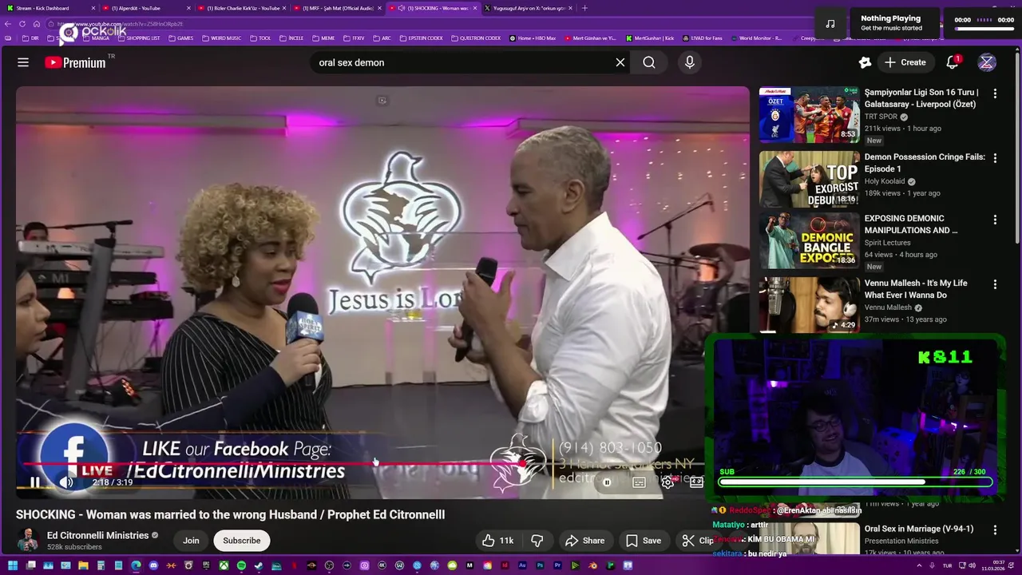Share this video
The width and height of the screenshot is (1022, 575).
[x=585, y=541]
